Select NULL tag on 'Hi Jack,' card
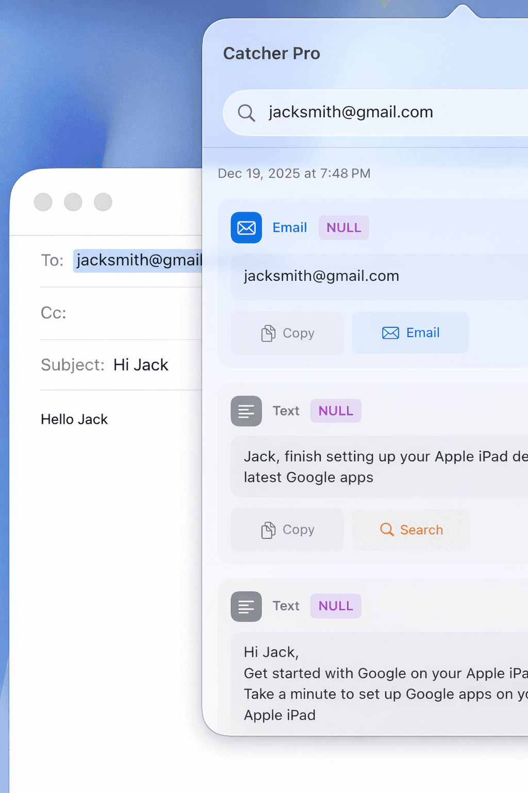The width and height of the screenshot is (528, 793). (336, 606)
